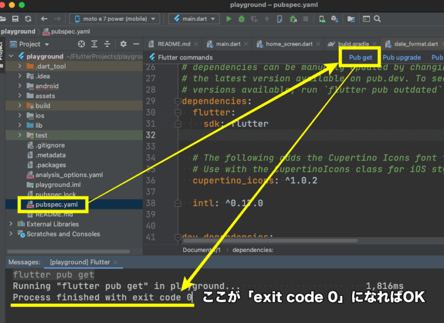This screenshot has height=323, width=444.
Task: Click the editor horizontal scrollbar
Action: pos(271,241)
